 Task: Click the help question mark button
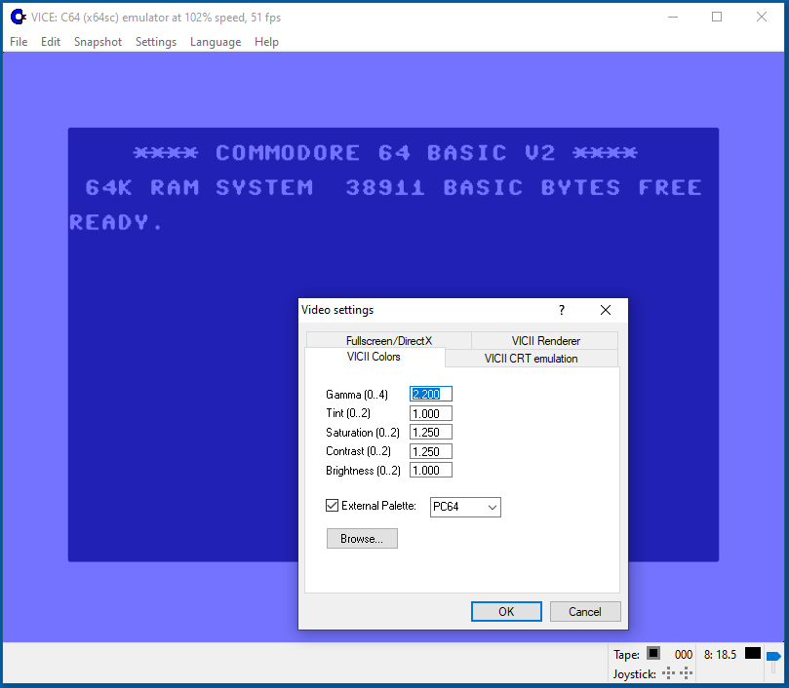pos(562,310)
